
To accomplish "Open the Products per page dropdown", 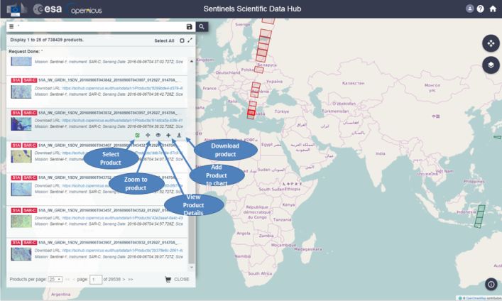I will [x=55, y=279].
